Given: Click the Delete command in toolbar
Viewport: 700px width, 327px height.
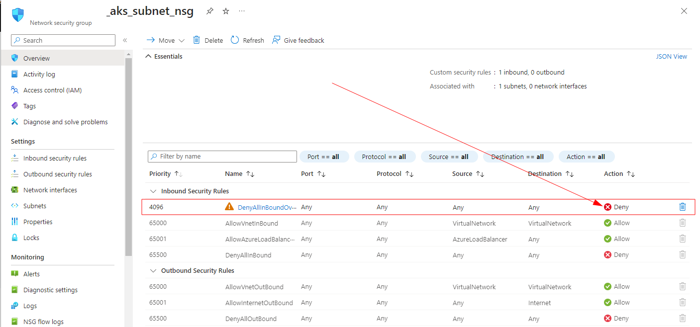Looking at the screenshot, I should coord(208,40).
